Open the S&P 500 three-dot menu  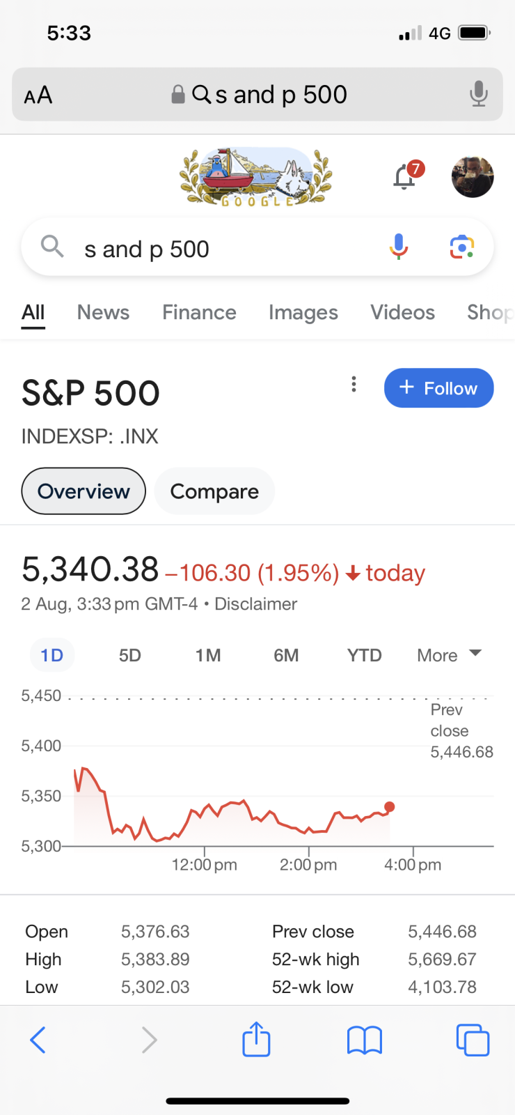[354, 384]
